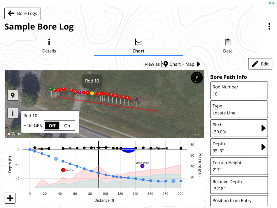Click the Bore Path Info heading
This screenshot has width=277, height=208.
pos(228,77)
